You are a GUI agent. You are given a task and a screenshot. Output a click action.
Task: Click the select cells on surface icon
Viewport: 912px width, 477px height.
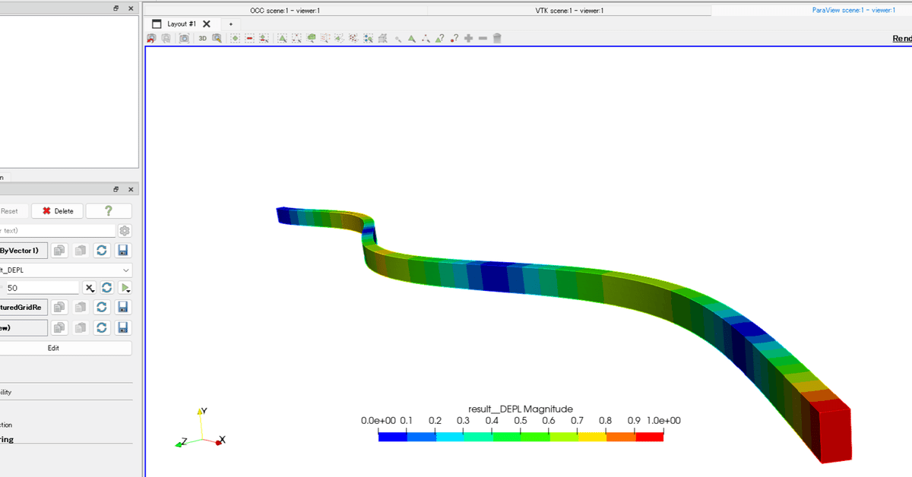tap(282, 38)
